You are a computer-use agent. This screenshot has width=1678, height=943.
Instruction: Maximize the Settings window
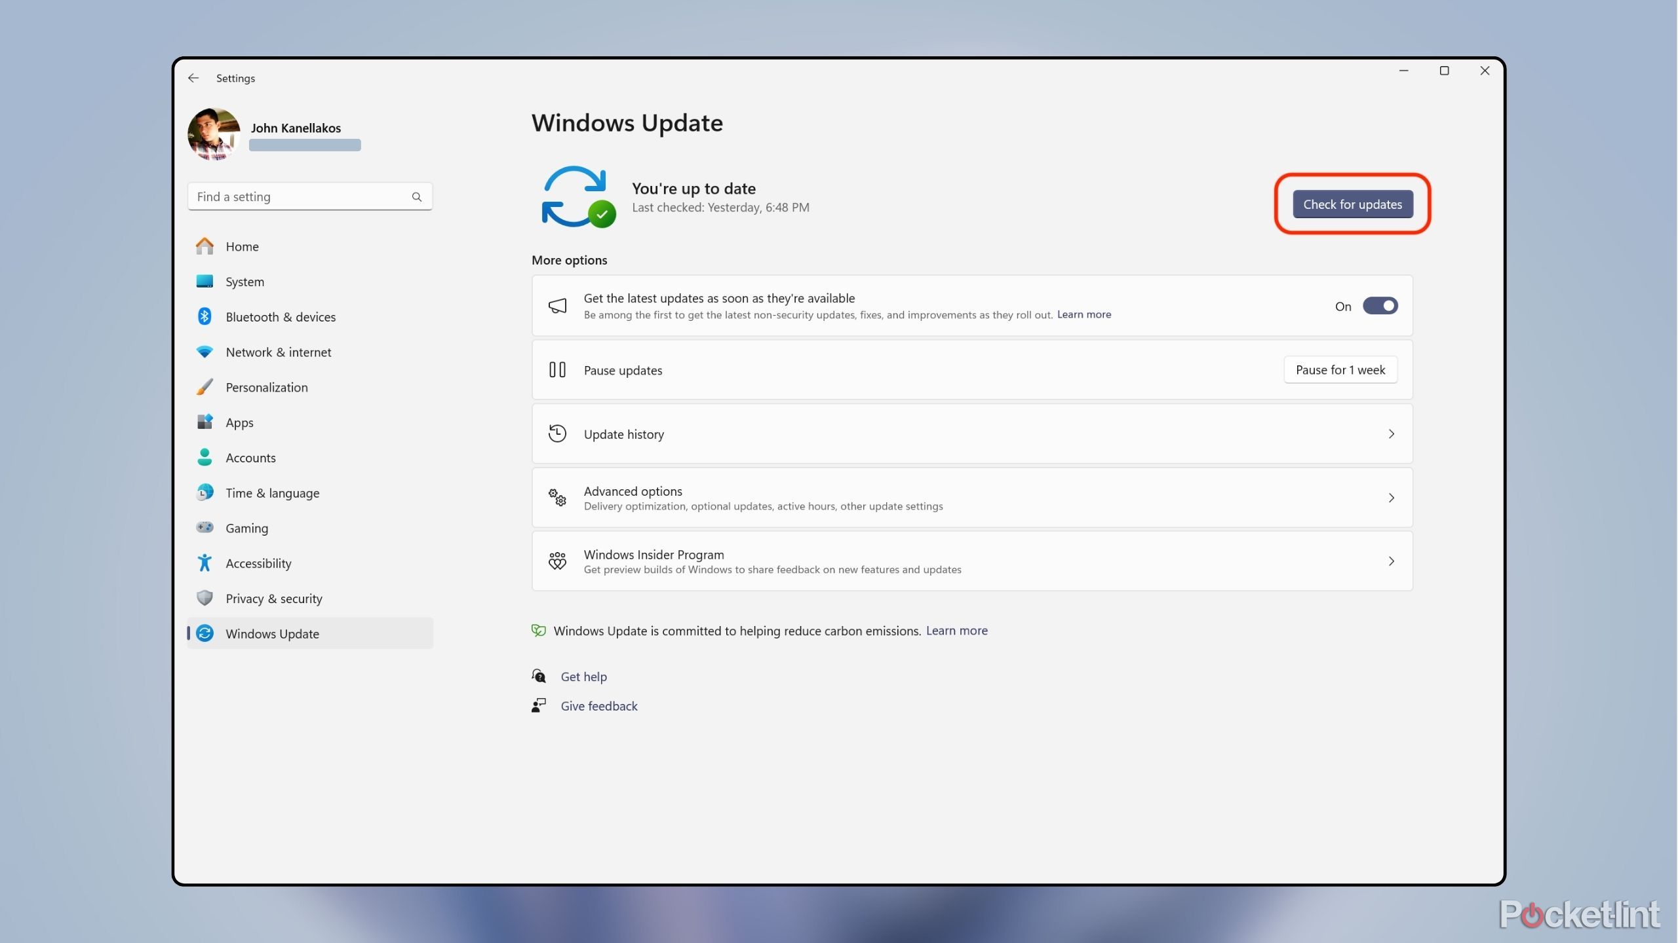[x=1444, y=71]
